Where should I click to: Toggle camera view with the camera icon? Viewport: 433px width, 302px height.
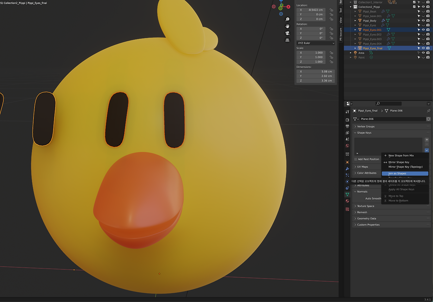[288, 33]
